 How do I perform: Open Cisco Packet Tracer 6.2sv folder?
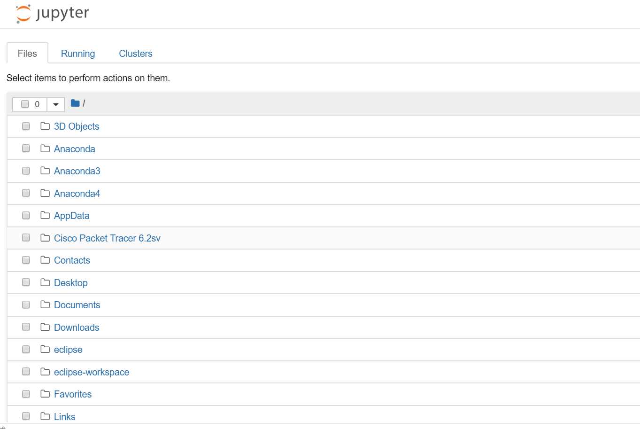pyautogui.click(x=107, y=238)
